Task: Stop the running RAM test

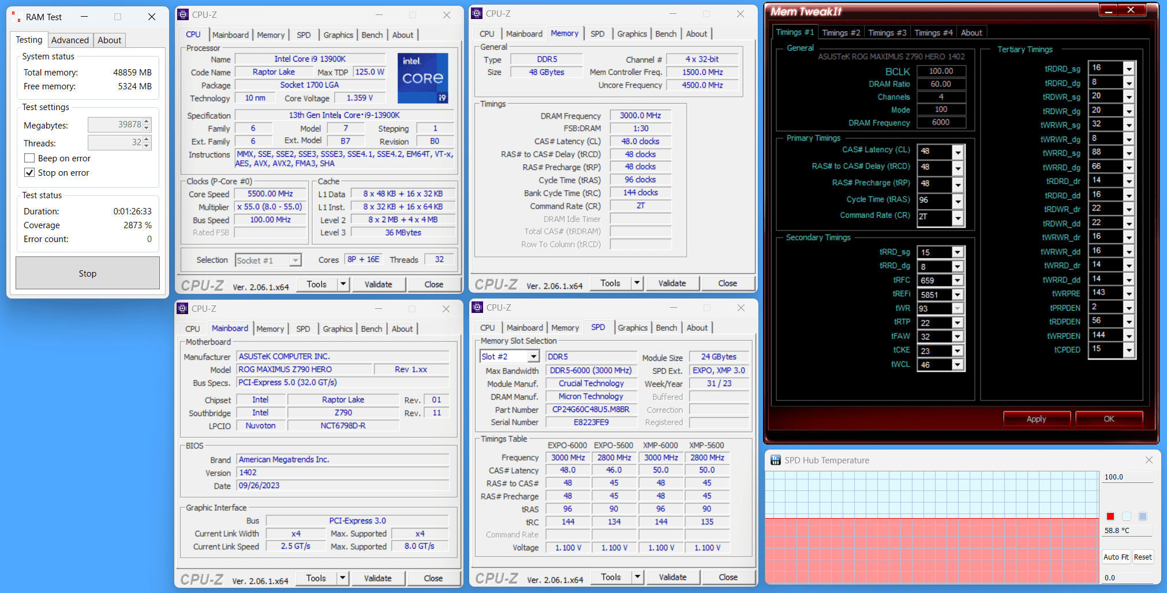Action: tap(88, 273)
